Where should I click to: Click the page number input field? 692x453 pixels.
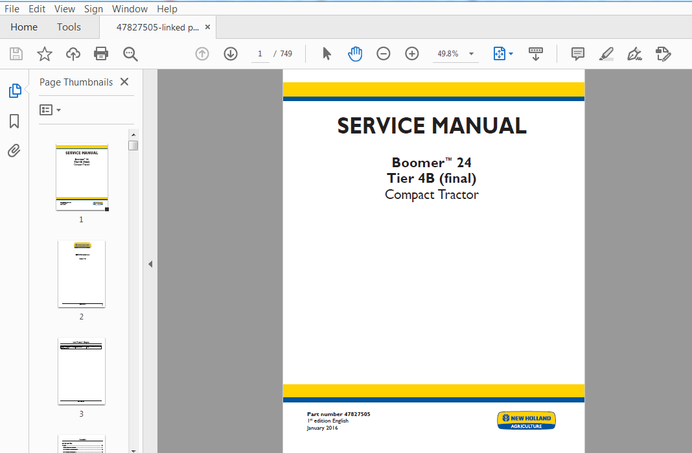tap(260, 54)
